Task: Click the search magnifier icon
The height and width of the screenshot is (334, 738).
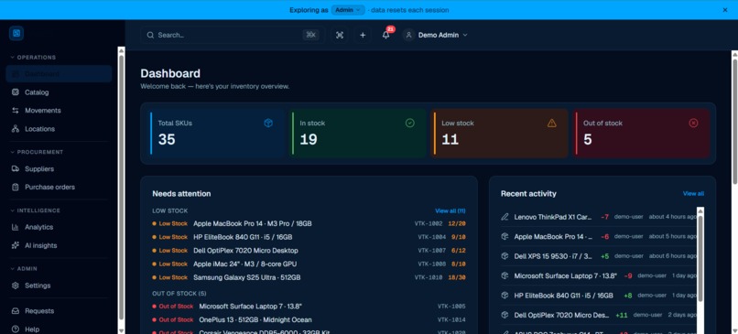Action: click(150, 36)
